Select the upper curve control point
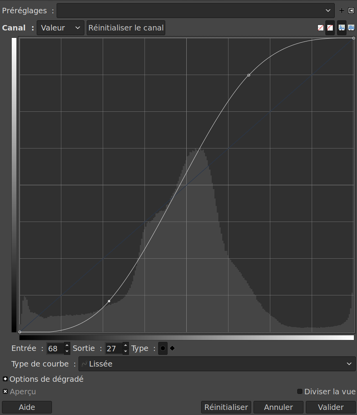 point(249,75)
